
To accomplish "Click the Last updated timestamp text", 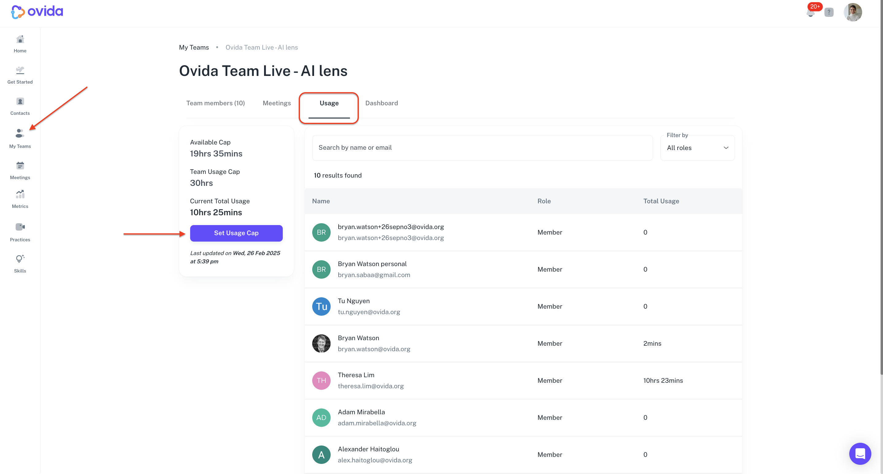I will click(x=235, y=257).
